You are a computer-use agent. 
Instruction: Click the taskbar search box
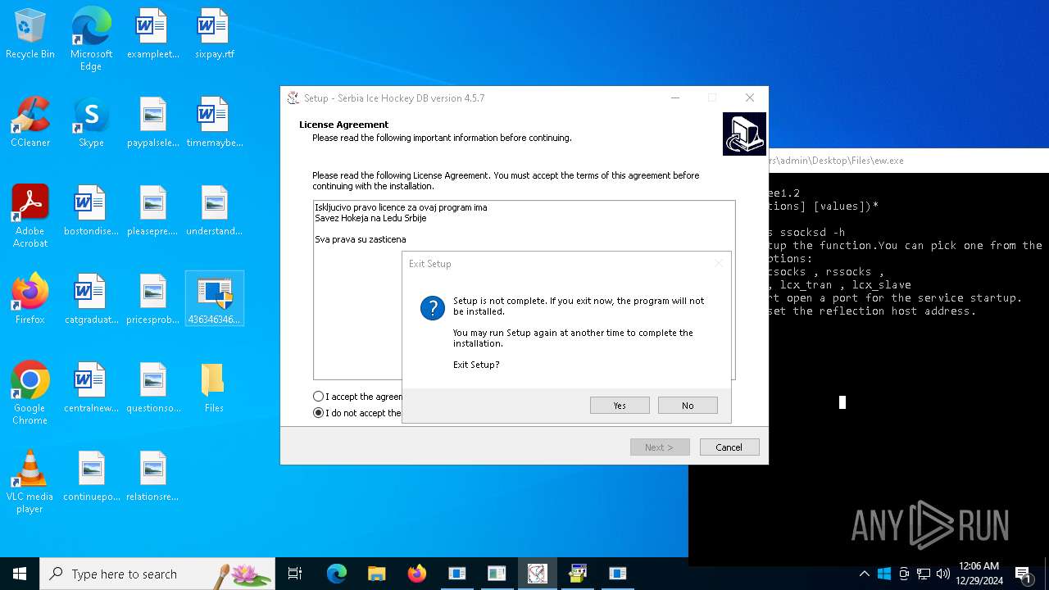[x=157, y=574]
